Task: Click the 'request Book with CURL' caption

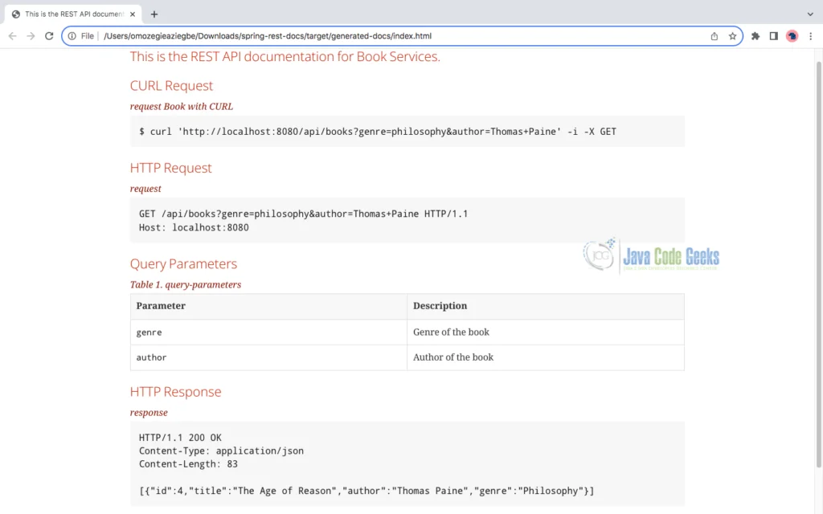Action: click(x=182, y=107)
